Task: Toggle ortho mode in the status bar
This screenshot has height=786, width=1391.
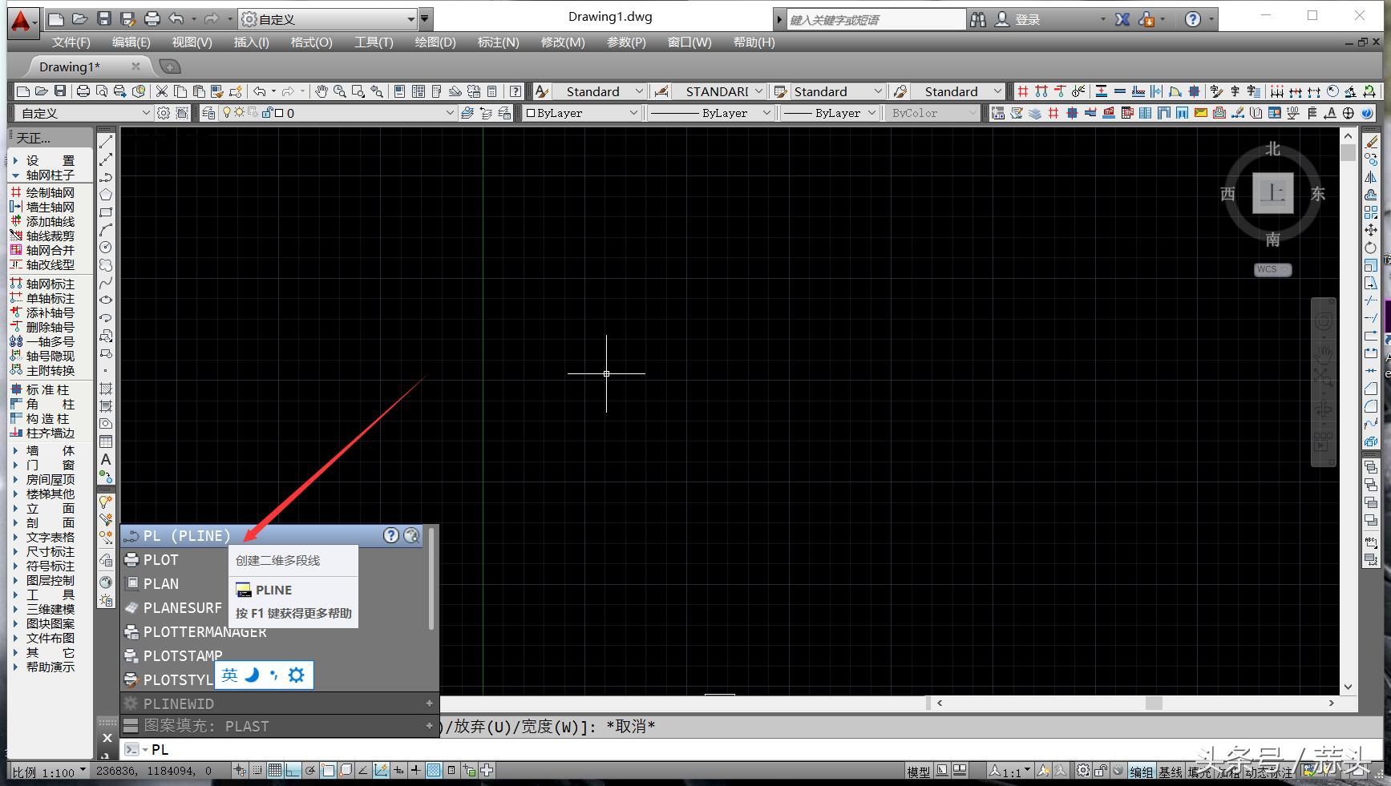Action: (x=293, y=771)
